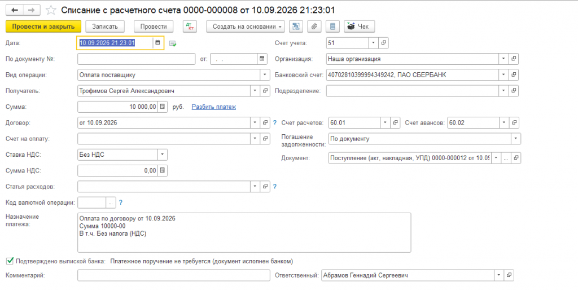Open account 51 card via Счет учета open icon
Viewport: 578px width, 291px height.
pos(383,43)
